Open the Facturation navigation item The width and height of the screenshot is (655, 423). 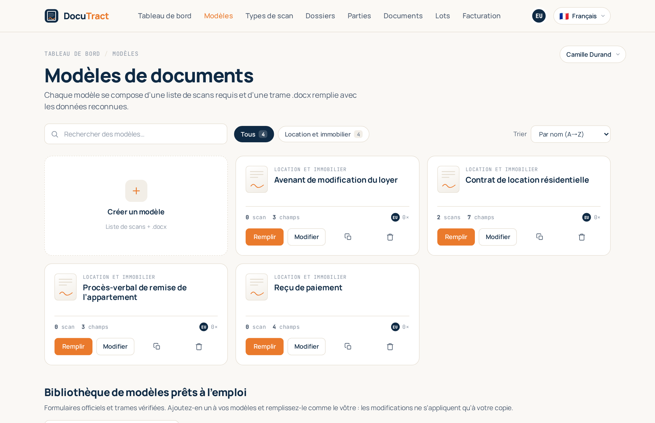(x=481, y=16)
